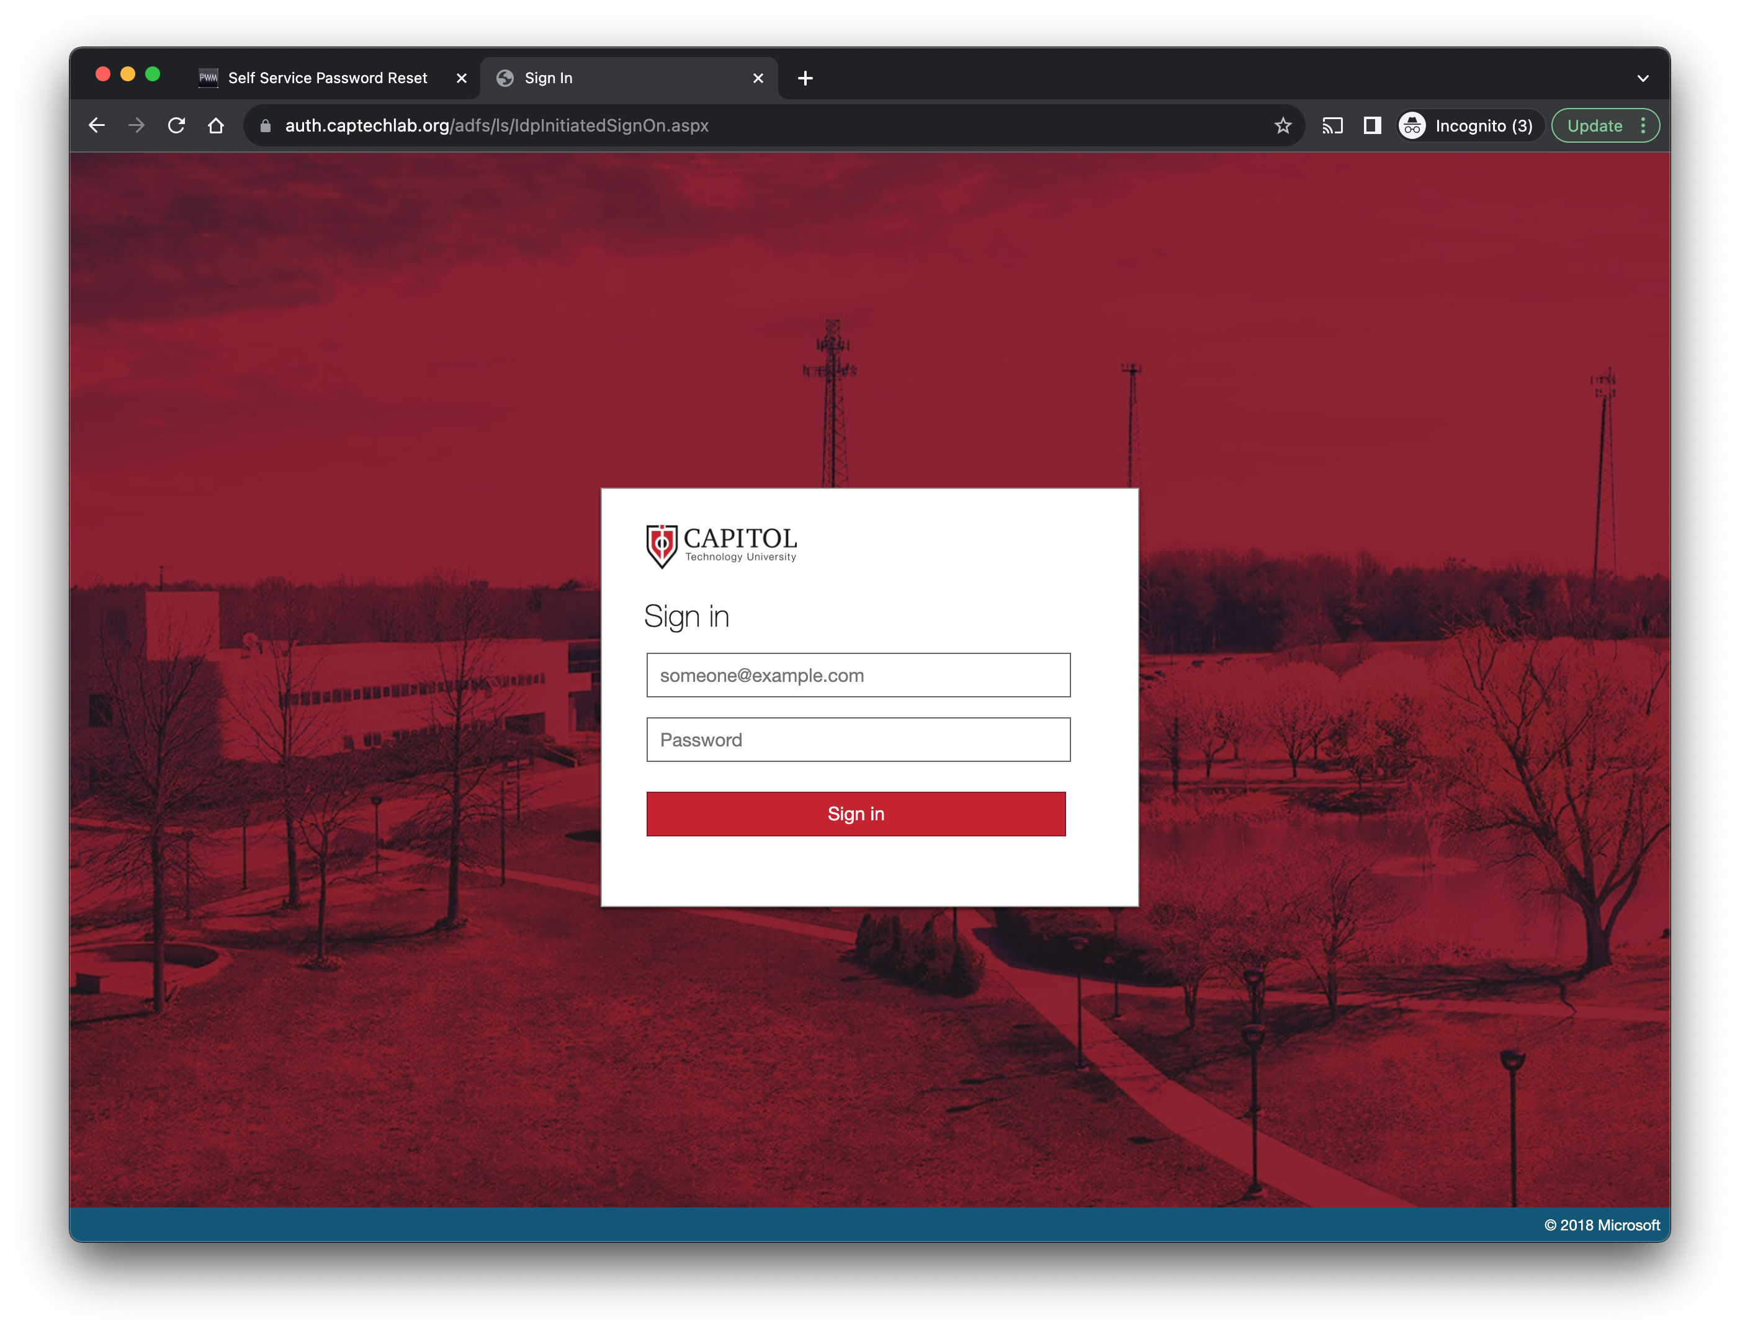Expand the tab search chevron
Image resolution: width=1740 pixels, height=1334 pixels.
pos(1643,78)
